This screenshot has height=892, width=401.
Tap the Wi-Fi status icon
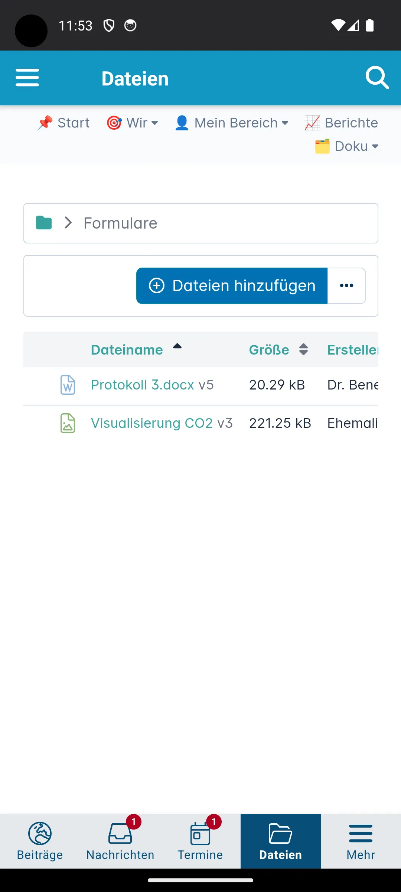[338, 25]
